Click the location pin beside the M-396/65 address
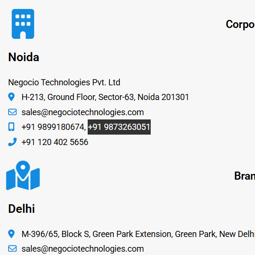Screen dimensions: 255x255 11,234
